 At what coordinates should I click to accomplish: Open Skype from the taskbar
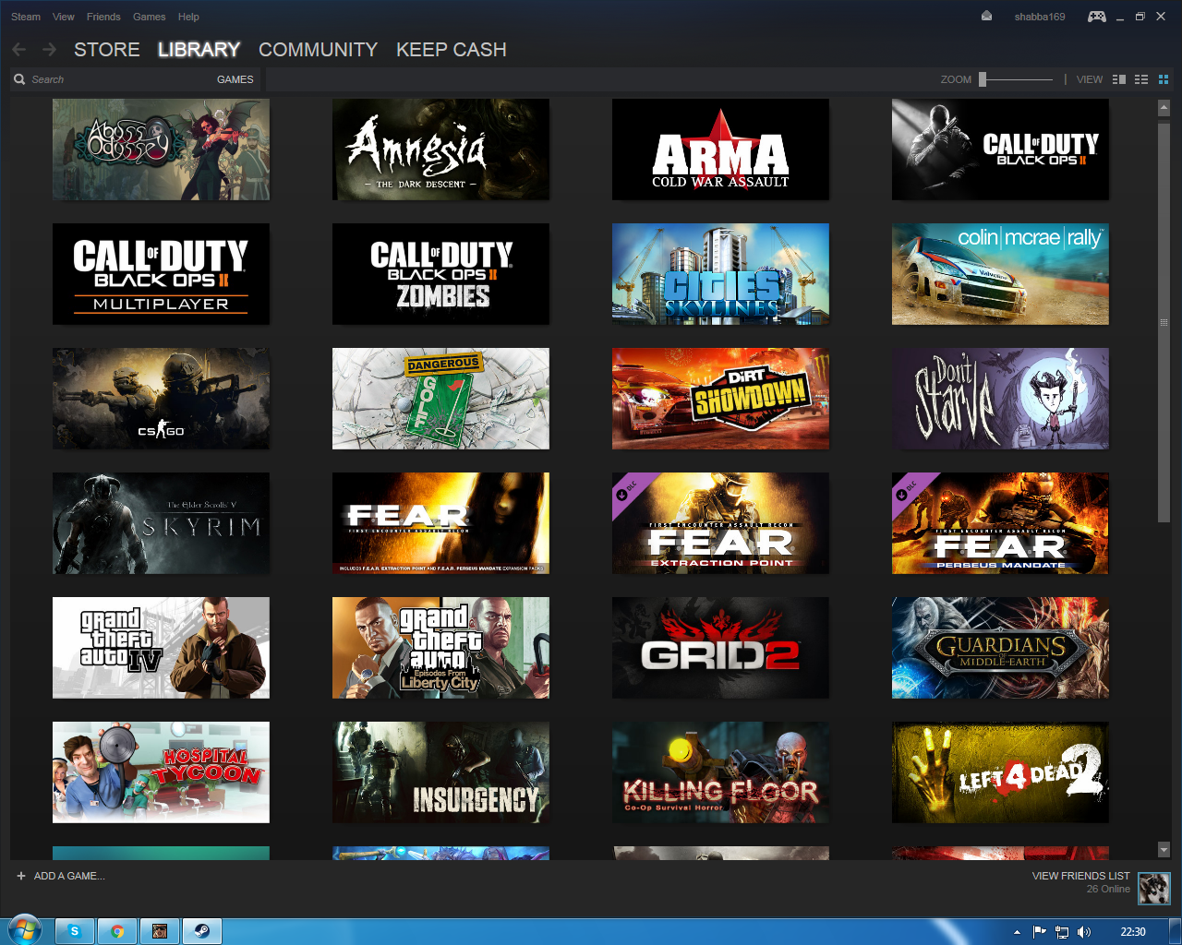[x=75, y=931]
